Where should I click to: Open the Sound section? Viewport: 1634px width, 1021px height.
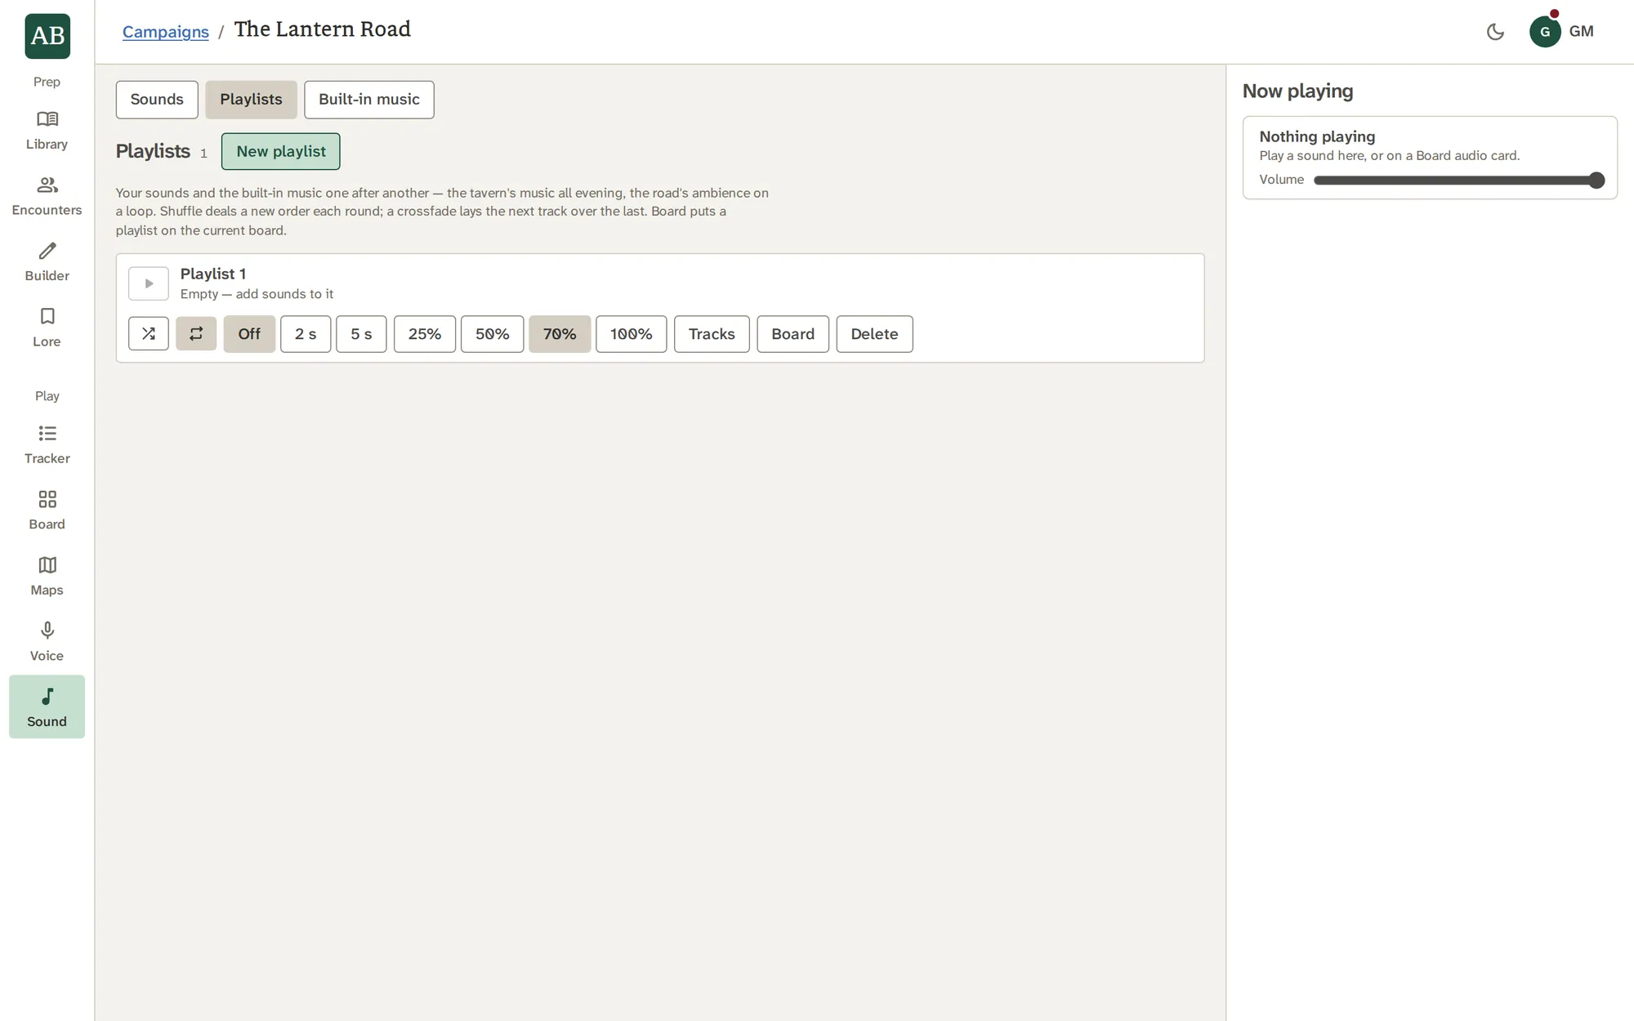coord(47,707)
